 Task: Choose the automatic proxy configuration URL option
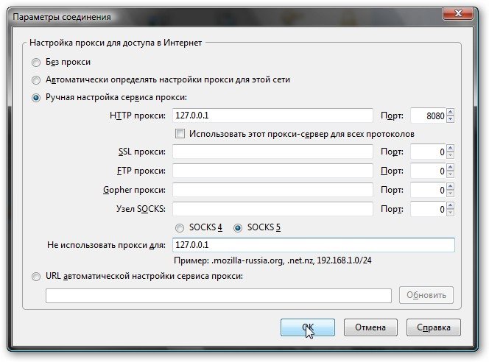click(x=36, y=277)
